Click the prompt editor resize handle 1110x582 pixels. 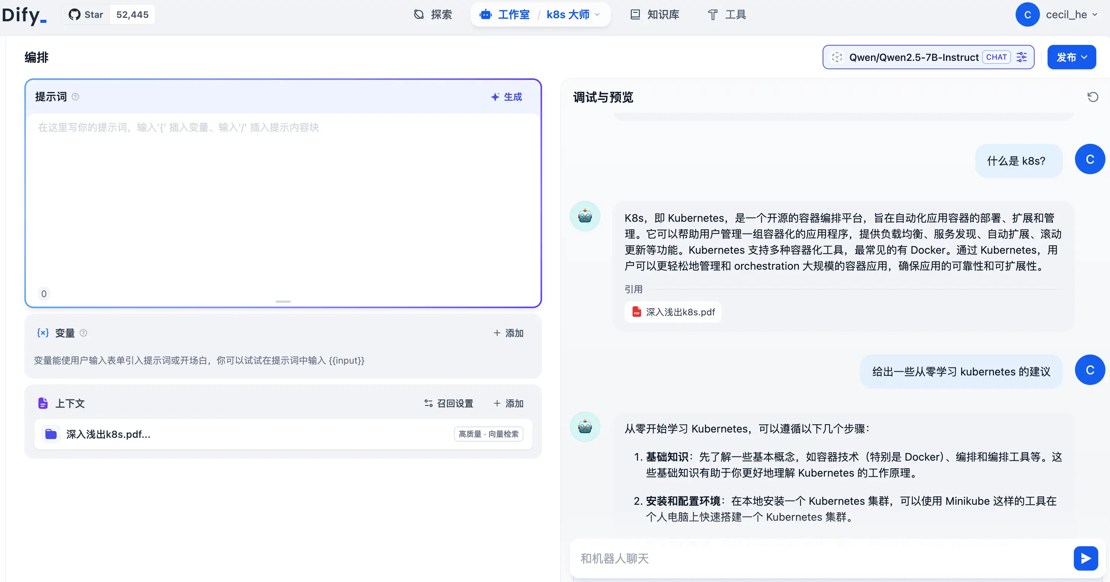283,301
